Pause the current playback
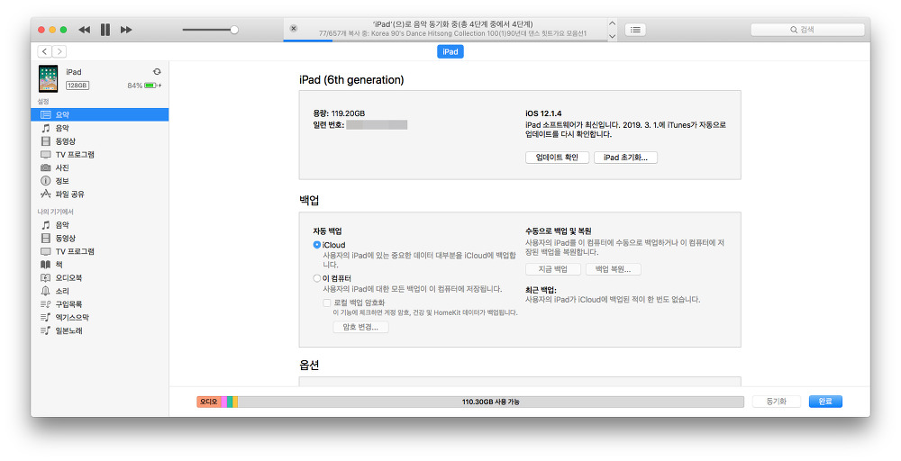This screenshot has width=901, height=461. click(105, 30)
